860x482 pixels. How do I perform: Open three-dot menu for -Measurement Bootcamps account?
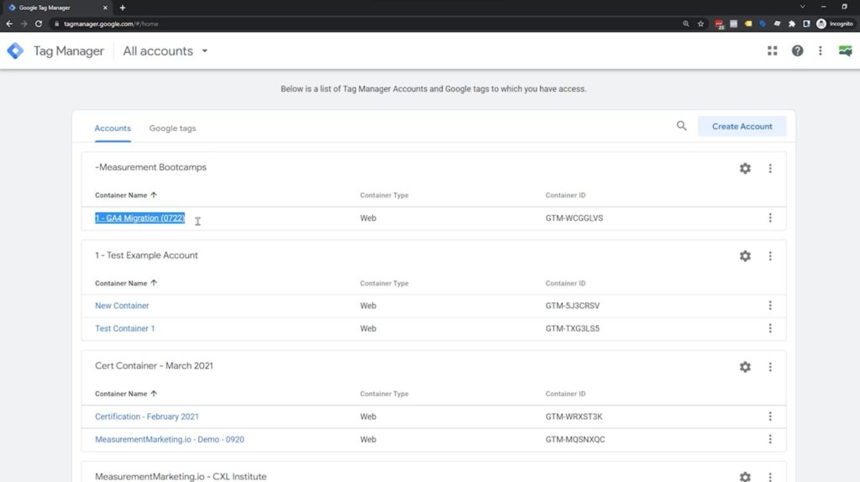pos(769,168)
